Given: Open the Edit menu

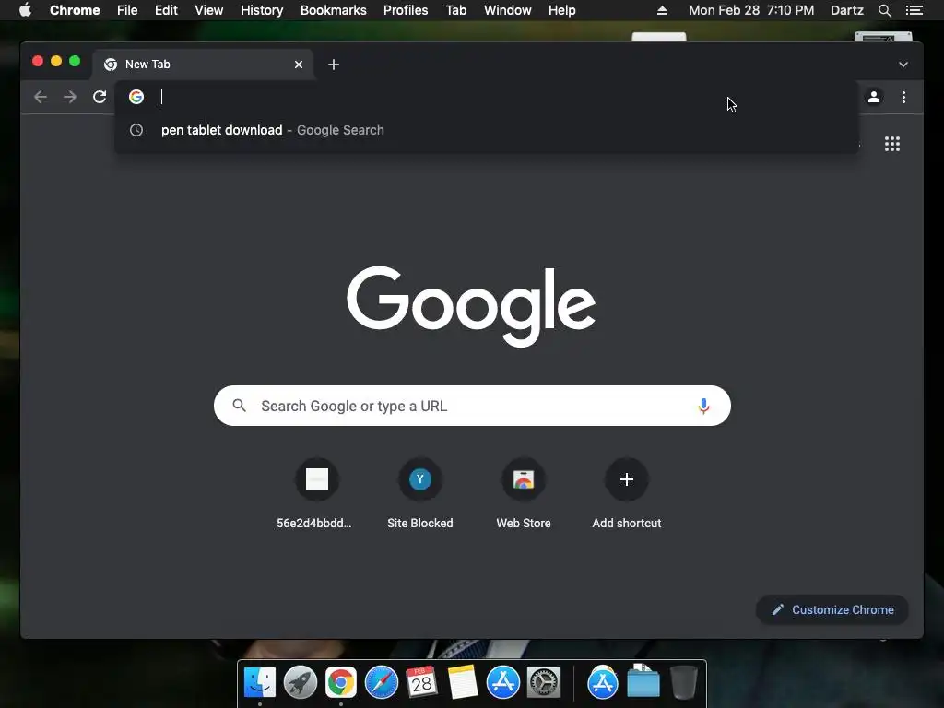Looking at the screenshot, I should pyautogui.click(x=166, y=10).
